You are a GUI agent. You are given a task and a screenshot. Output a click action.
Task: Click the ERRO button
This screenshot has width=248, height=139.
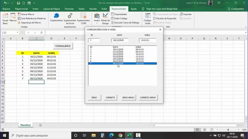click(94, 98)
